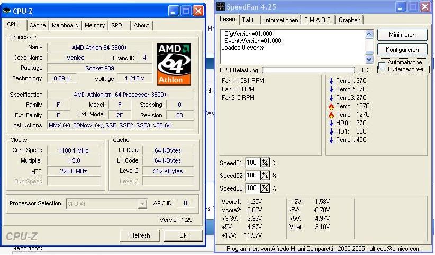Click the Level 2 cache value 512 KBytes
Viewport: 435px width, 255px height.
tap(168, 172)
